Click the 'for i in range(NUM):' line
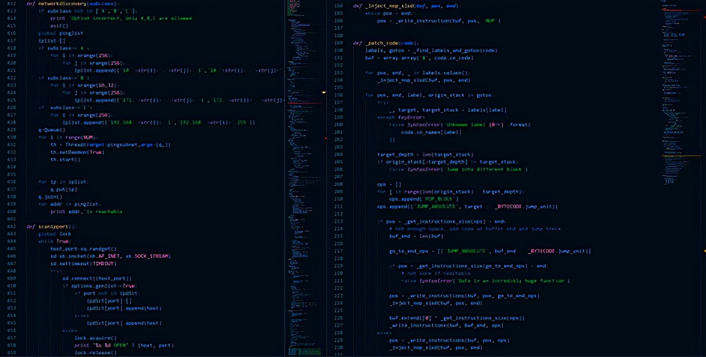 (68, 137)
